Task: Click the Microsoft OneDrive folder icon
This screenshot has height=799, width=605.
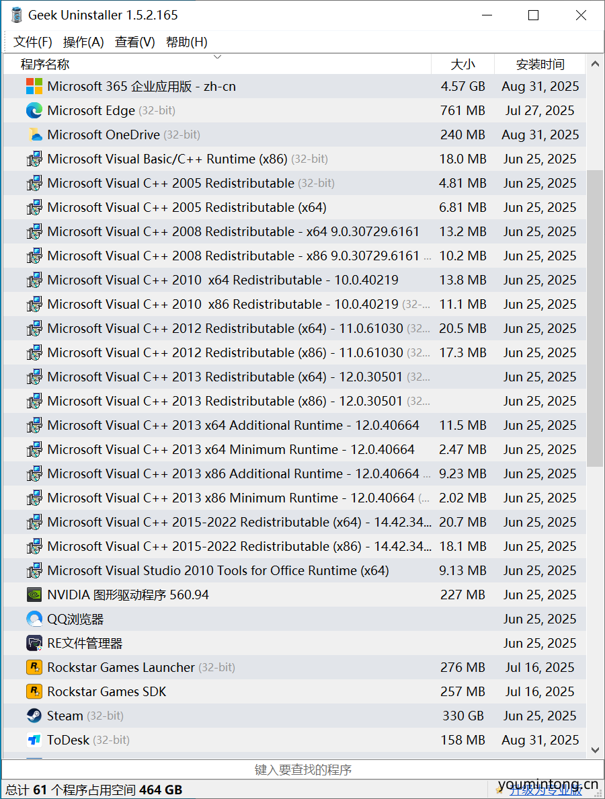Action: tap(34, 135)
